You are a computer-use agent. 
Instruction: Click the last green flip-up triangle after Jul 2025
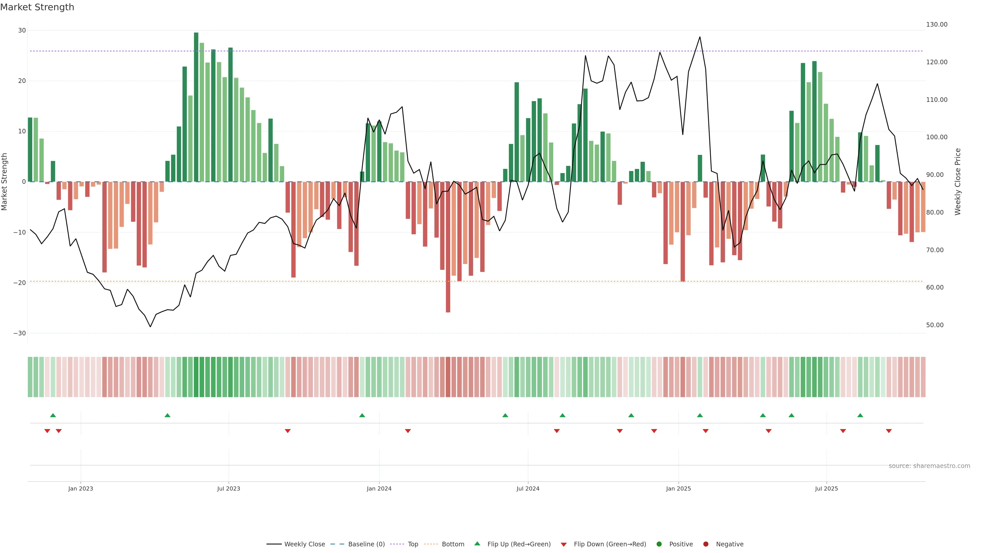tap(860, 415)
